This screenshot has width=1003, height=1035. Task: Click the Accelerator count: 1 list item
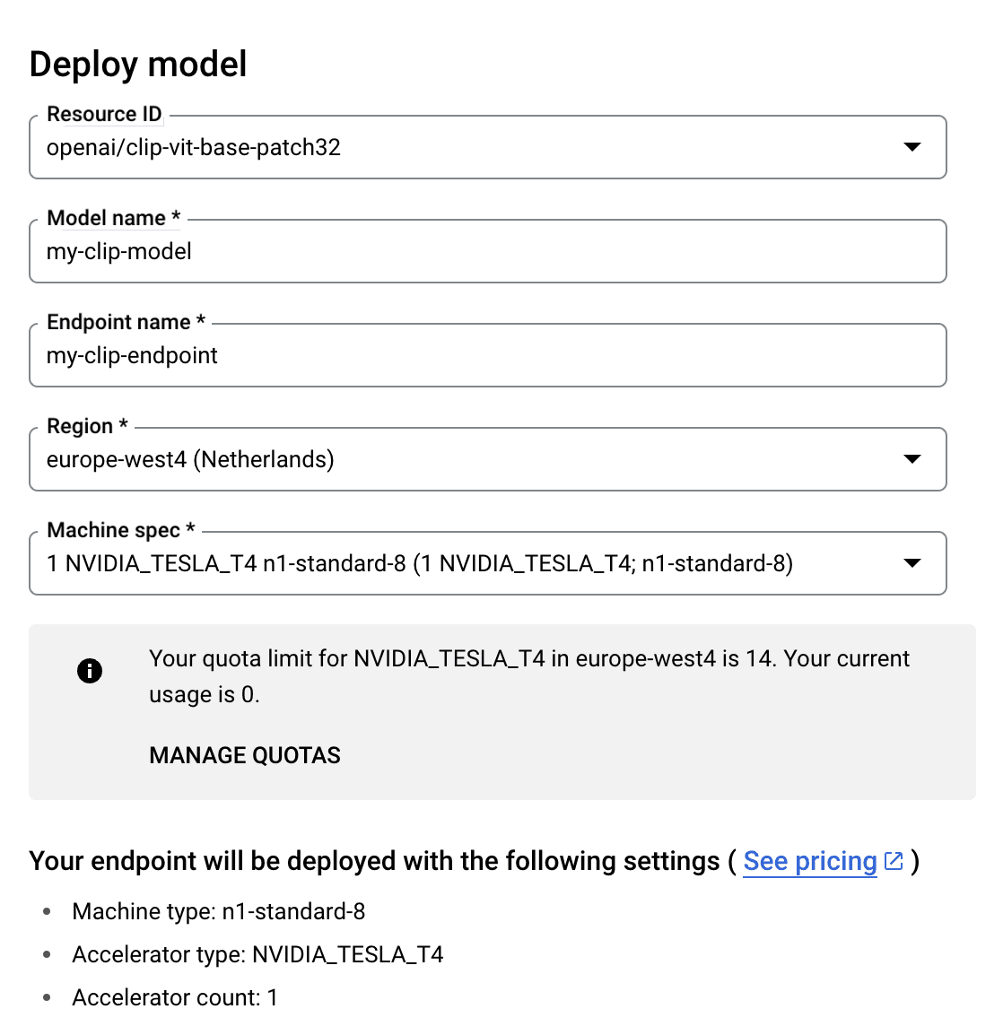click(x=175, y=997)
